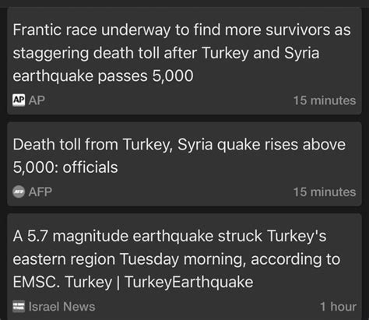The width and height of the screenshot is (369, 320).
Task: Click the dark bar above the AP card
Action: (x=184, y=3)
